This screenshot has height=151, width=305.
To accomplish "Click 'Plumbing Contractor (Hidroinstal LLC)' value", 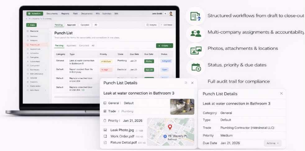I will click(247, 128).
